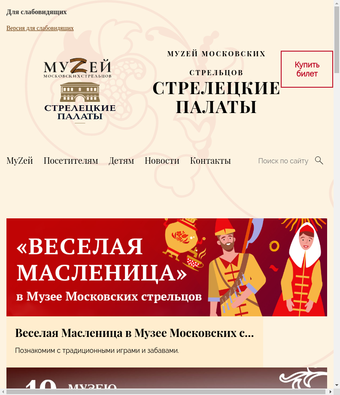The width and height of the screenshot is (340, 395).
Task: Click the horizontal scrollbar right arrow
Action: 331,392
